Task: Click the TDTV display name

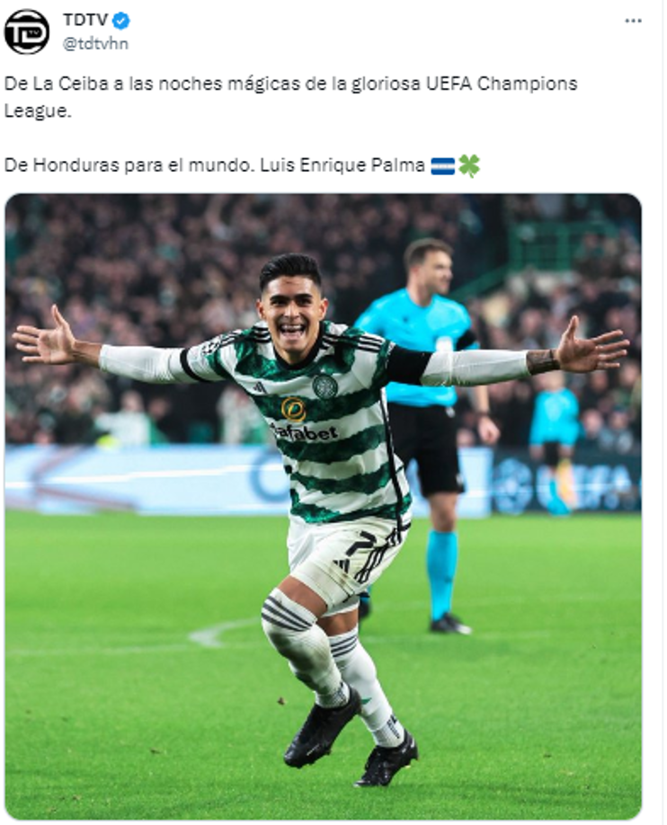Action: tap(85, 20)
